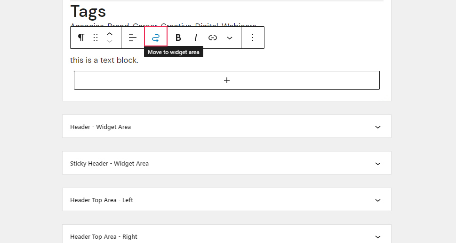This screenshot has width=456, height=243.
Task: Move block down with the down arrow
Action: 110,41
